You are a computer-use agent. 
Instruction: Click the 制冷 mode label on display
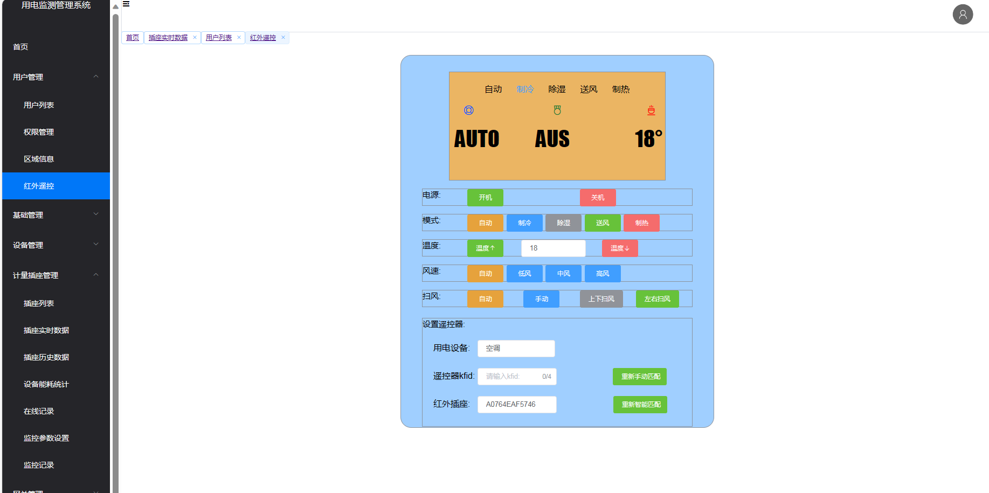(x=525, y=89)
